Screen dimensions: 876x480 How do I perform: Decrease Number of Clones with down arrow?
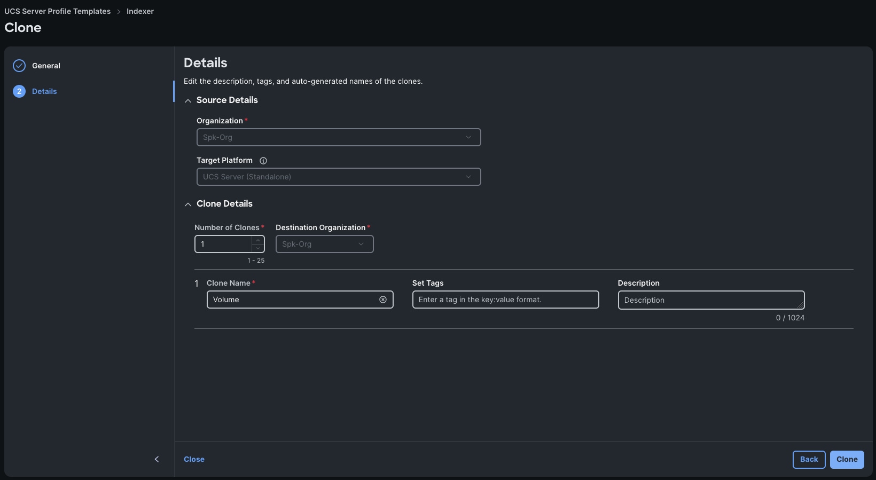[258, 248]
